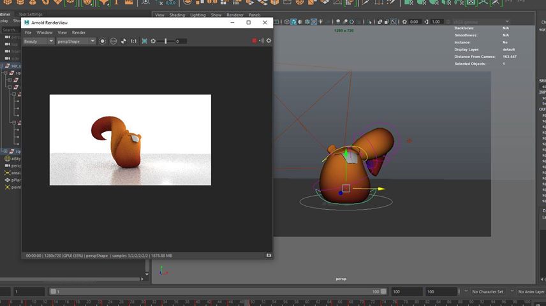The width and height of the screenshot is (546, 306).
Task: Open the RenderView settings gear
Action: click(269, 41)
